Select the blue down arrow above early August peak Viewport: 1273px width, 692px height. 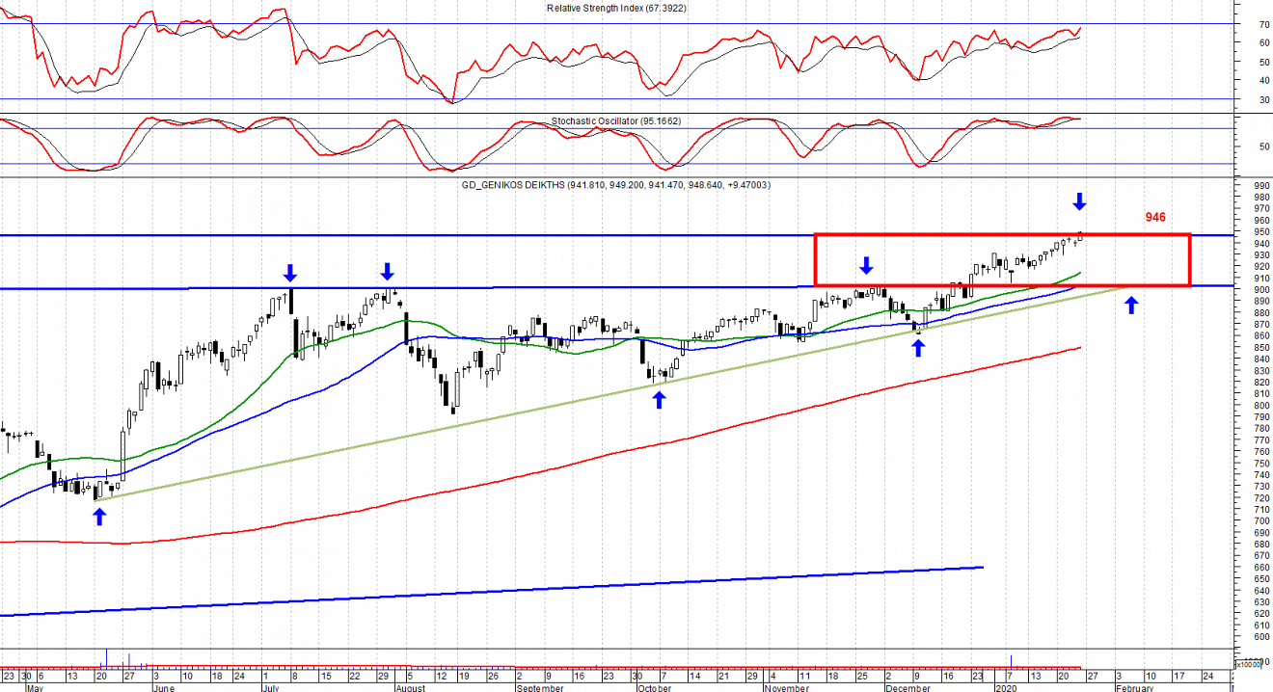pos(387,271)
